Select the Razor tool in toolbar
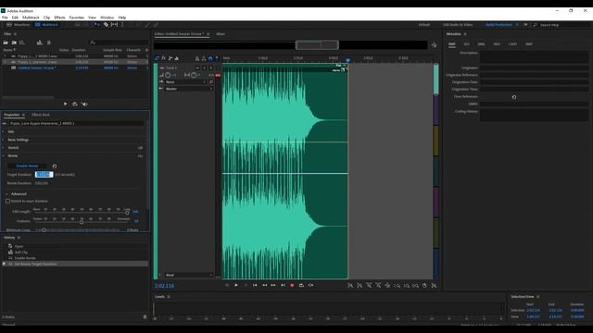The height and width of the screenshot is (333, 593). (106, 25)
